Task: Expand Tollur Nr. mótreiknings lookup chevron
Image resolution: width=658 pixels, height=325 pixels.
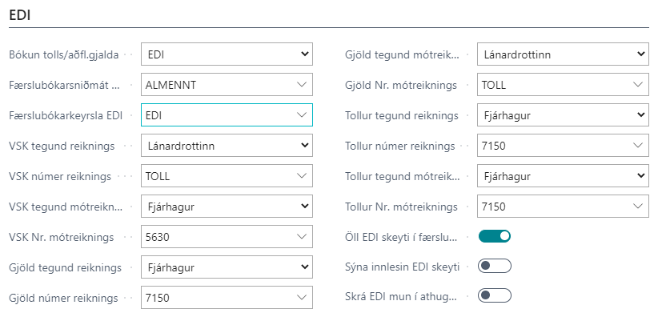Action: (x=638, y=207)
